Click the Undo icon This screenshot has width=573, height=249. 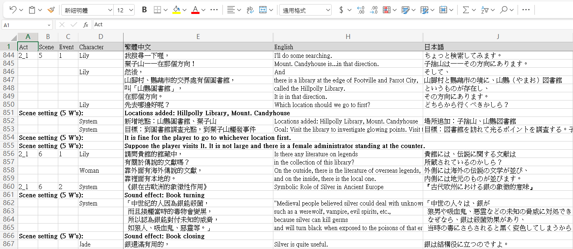13,10
